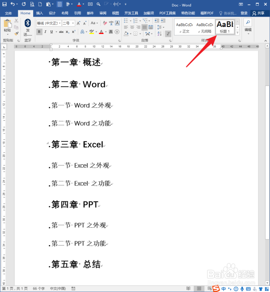Clear all formatting with the eraser icon
270x292 pixels.
pos(105,23)
